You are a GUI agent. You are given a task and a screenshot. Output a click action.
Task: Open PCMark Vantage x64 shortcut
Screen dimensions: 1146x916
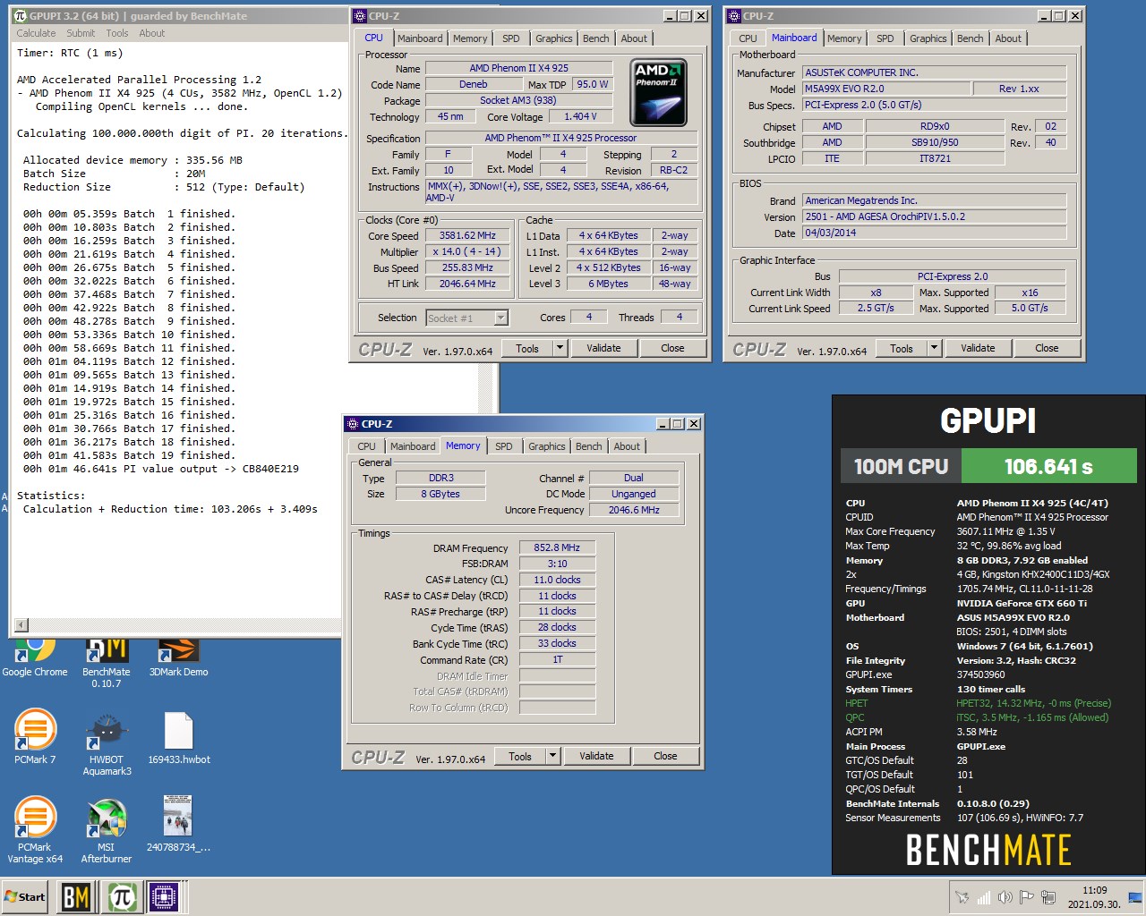(x=35, y=829)
